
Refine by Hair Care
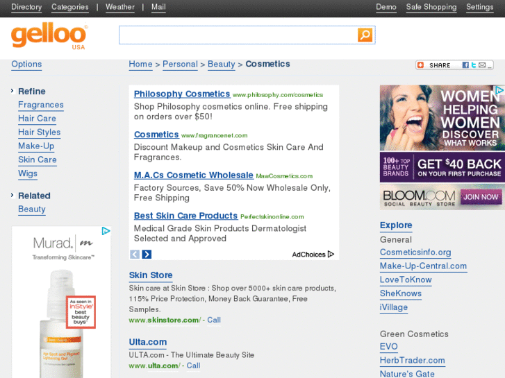click(x=37, y=119)
